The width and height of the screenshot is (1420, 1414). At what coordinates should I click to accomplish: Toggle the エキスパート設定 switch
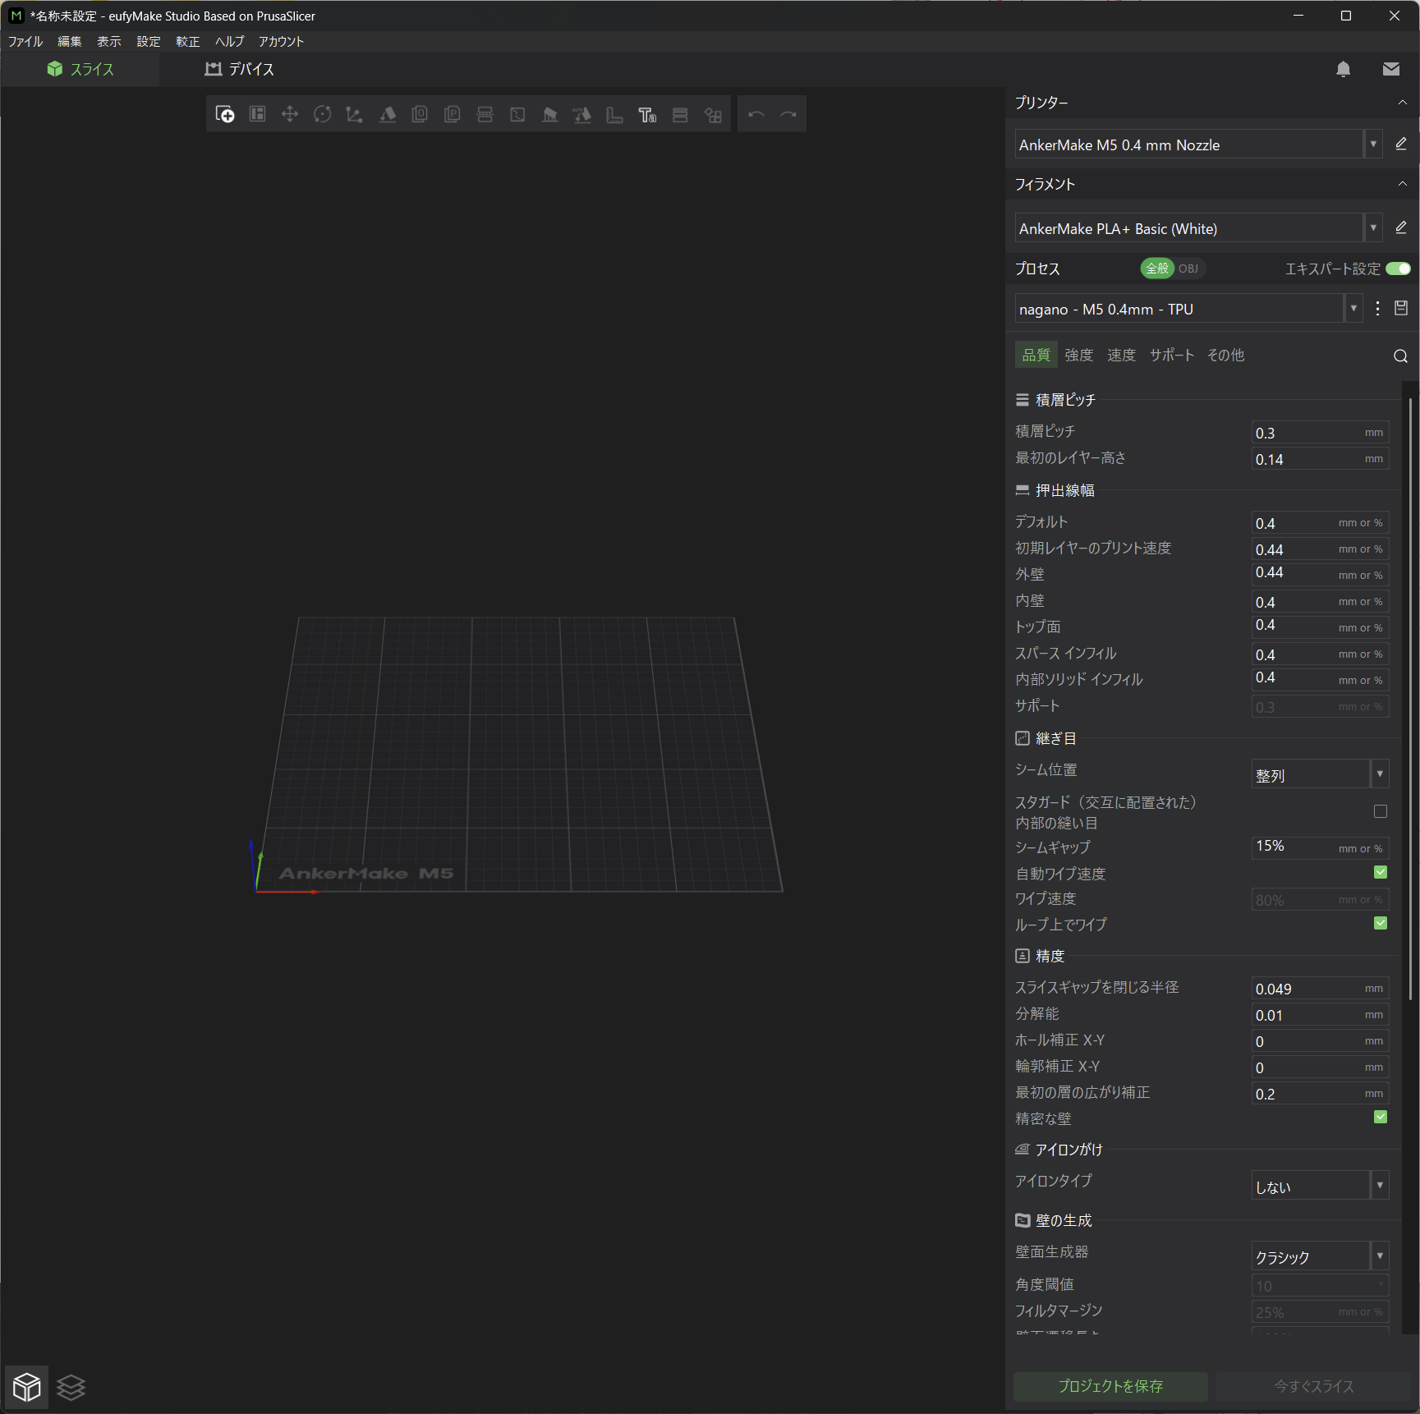(x=1397, y=269)
